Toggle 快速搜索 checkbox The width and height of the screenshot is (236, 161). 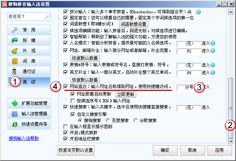(66, 107)
